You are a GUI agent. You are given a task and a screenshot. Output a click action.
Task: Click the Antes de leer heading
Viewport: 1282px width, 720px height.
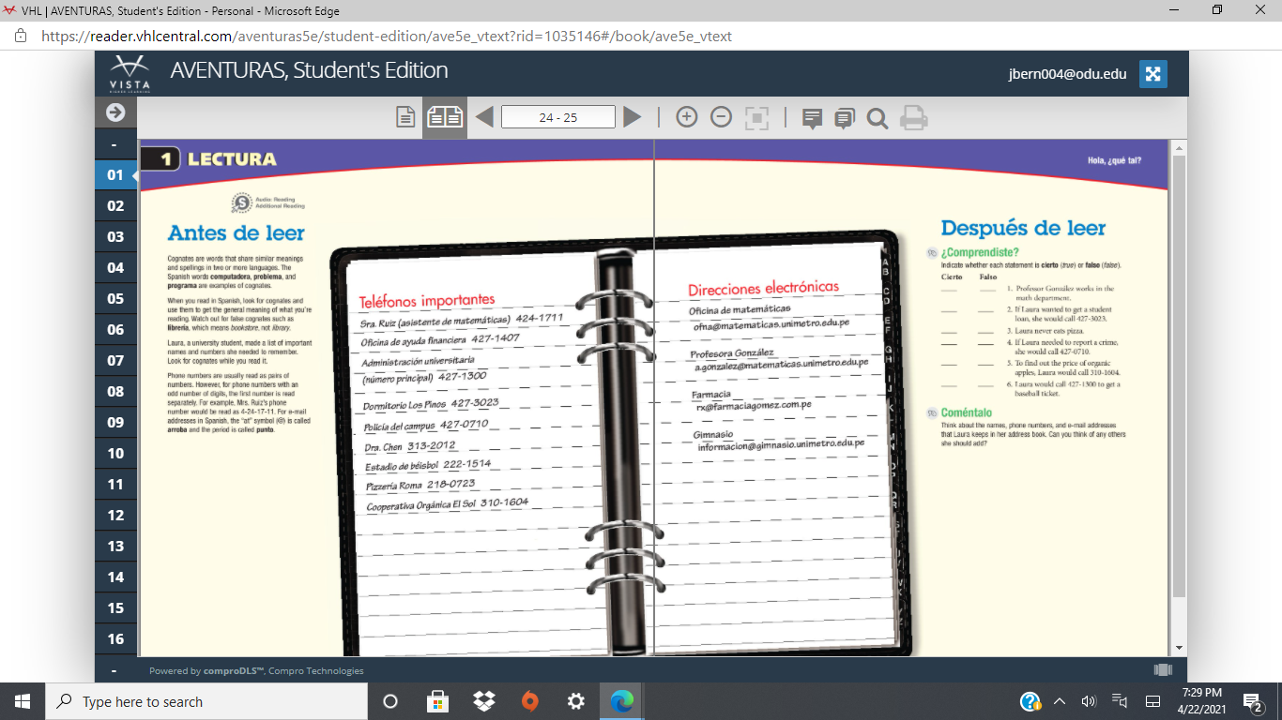pos(237,233)
